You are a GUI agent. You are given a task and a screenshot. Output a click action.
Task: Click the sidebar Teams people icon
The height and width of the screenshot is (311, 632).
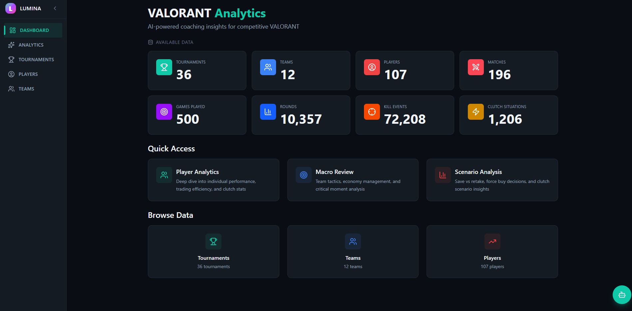[11, 89]
